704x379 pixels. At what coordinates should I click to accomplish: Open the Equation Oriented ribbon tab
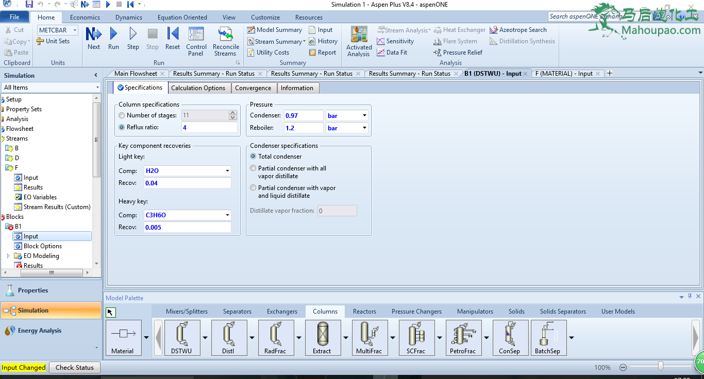[x=182, y=18]
